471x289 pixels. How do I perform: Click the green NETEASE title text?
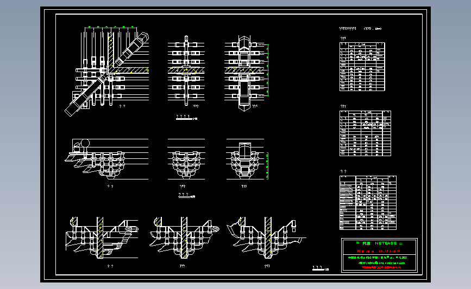pos(379,243)
